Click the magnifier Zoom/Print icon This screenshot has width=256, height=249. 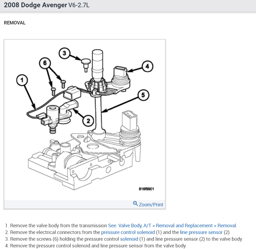point(135,204)
